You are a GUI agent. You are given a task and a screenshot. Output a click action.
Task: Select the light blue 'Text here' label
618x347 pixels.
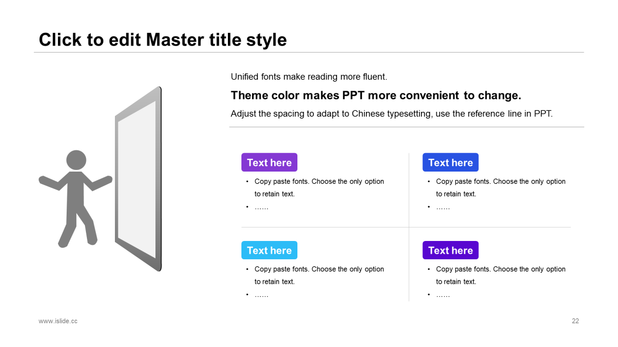pyautogui.click(x=269, y=250)
